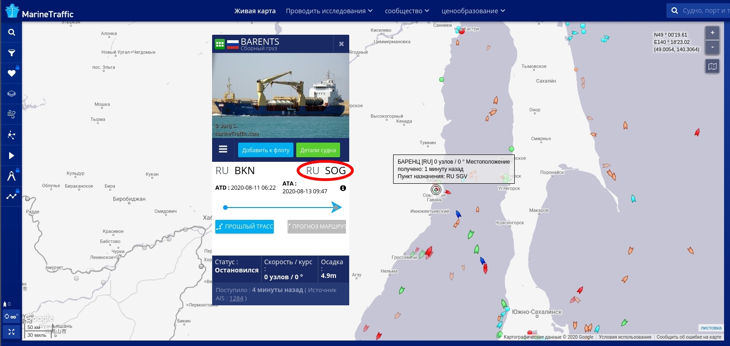Click the coordinates readout N49 ° 00'19.61
730x346 pixels.
tap(670, 35)
